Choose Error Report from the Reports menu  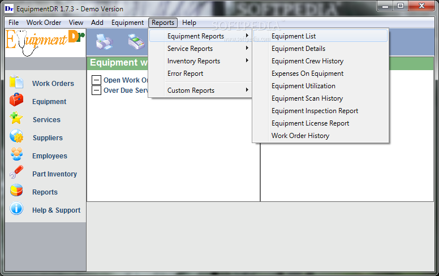(x=200, y=74)
